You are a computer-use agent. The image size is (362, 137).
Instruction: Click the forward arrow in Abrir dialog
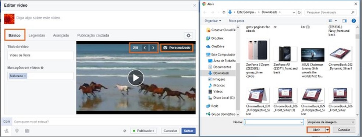pyautogui.click(x=213, y=12)
